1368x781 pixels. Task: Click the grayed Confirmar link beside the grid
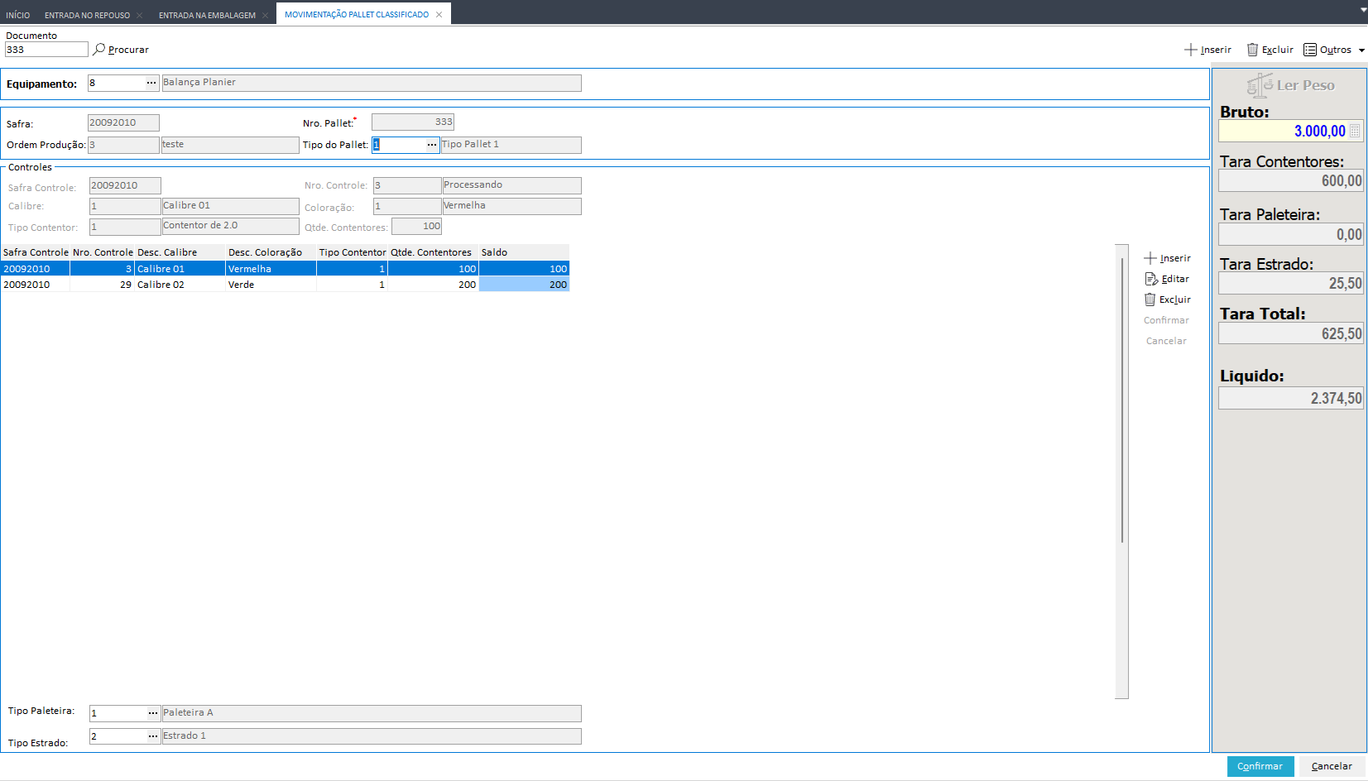pyautogui.click(x=1166, y=320)
